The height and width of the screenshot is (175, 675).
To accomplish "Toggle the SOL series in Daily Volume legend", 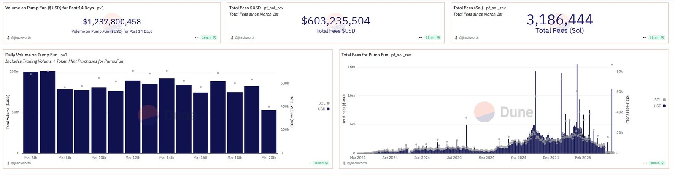I will (x=324, y=103).
